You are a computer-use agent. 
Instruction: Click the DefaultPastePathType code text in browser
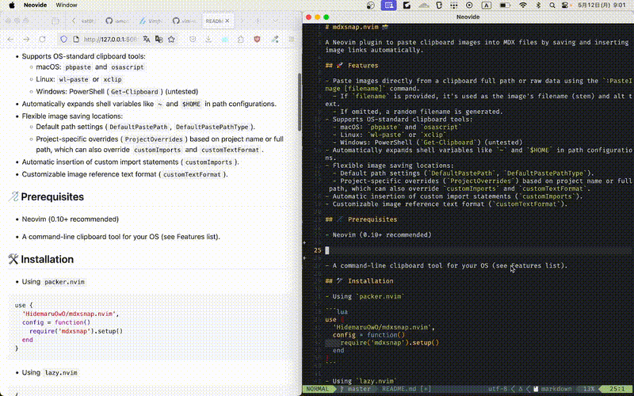212,127
